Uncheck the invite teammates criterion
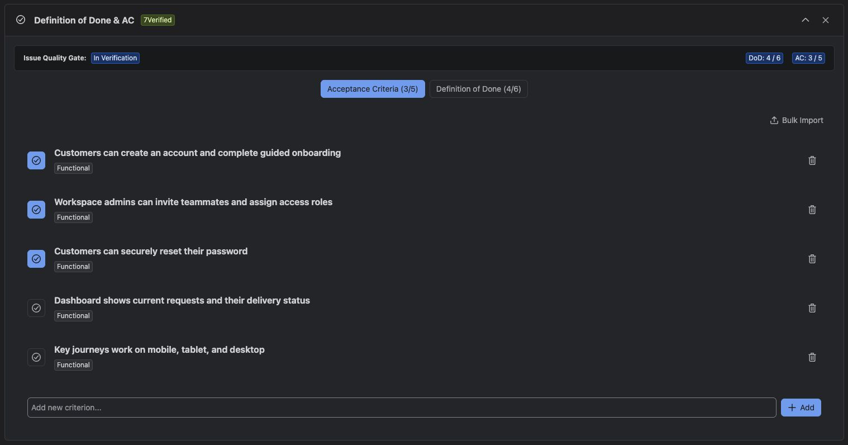 (x=36, y=210)
